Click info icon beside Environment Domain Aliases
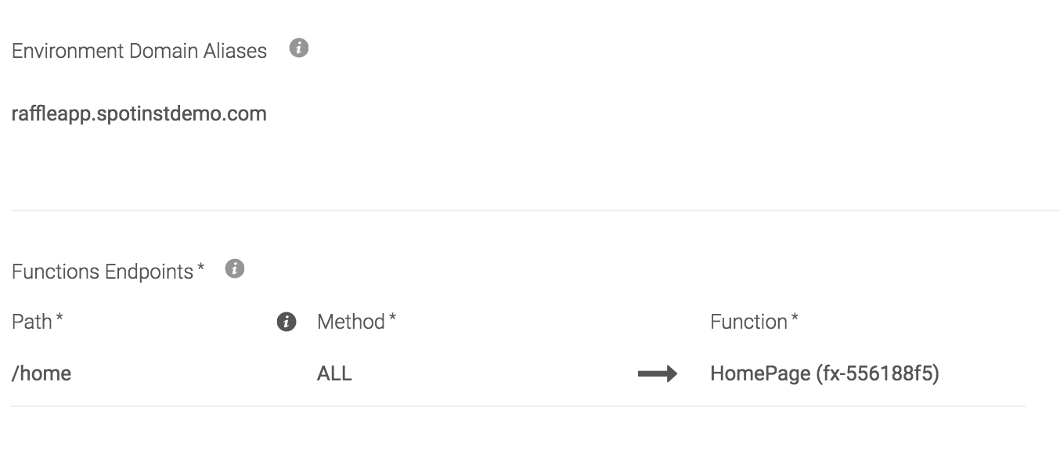The image size is (1060, 454). [298, 49]
